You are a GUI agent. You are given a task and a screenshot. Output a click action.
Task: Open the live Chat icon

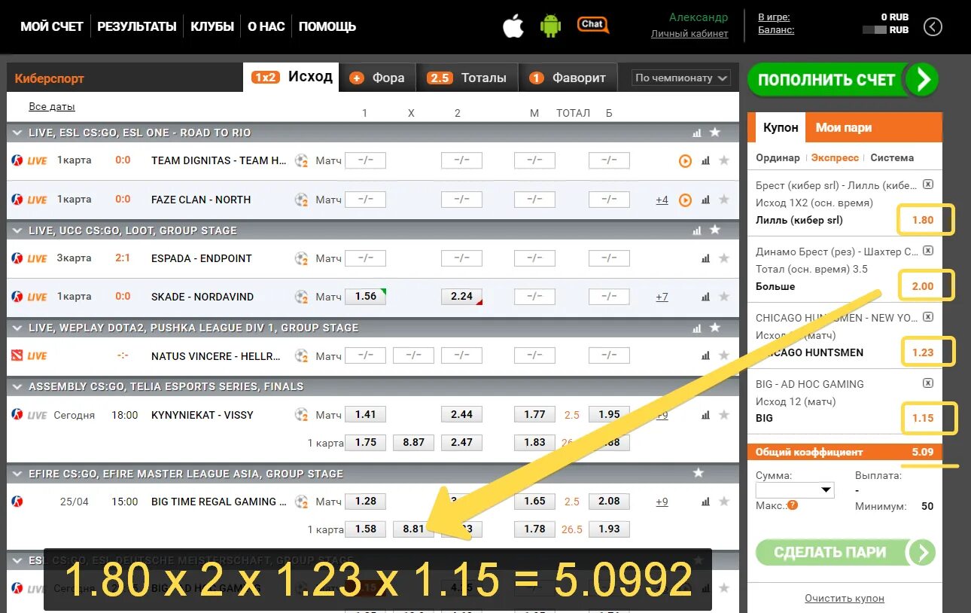click(592, 25)
